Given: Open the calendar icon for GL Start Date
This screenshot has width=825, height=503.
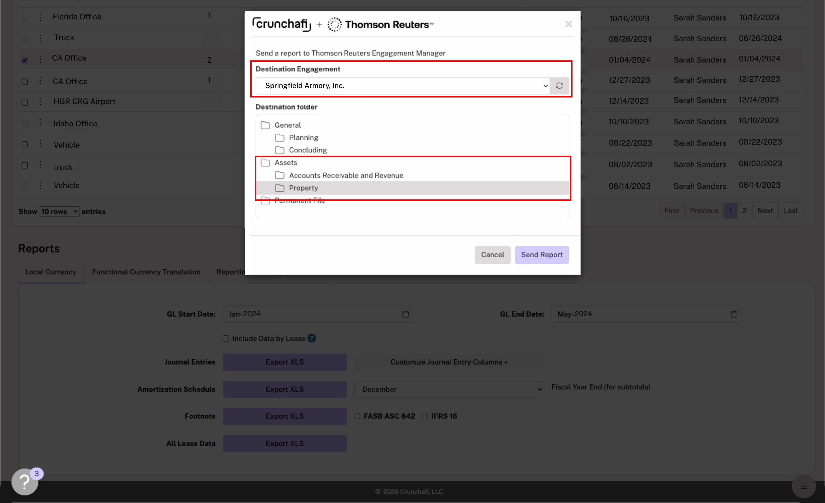Looking at the screenshot, I should (x=405, y=314).
